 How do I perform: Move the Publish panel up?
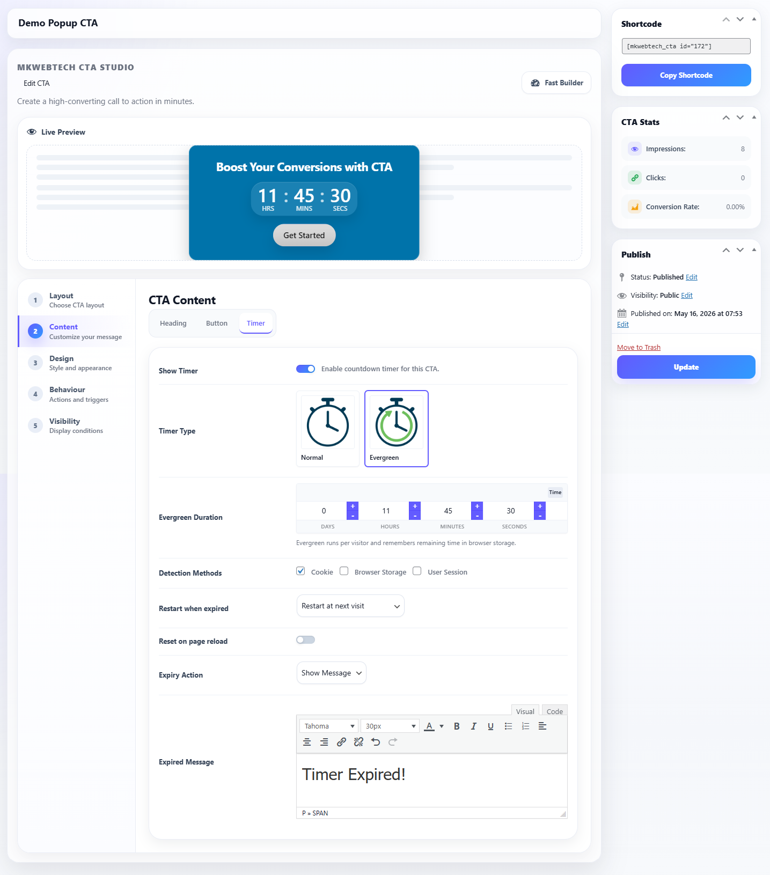point(726,250)
